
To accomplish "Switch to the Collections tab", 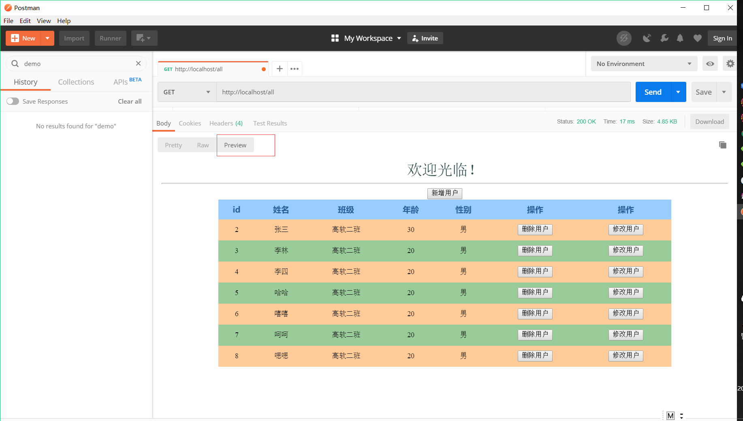I will [x=76, y=82].
